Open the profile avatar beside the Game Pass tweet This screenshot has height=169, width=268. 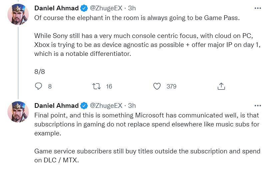coord(18,14)
